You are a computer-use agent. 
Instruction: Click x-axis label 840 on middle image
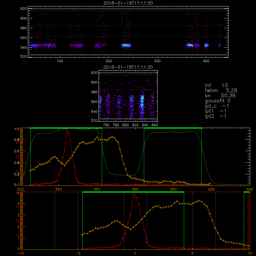(x=145, y=125)
